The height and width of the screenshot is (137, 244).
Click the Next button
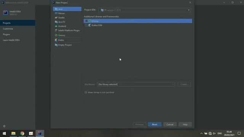(154, 124)
